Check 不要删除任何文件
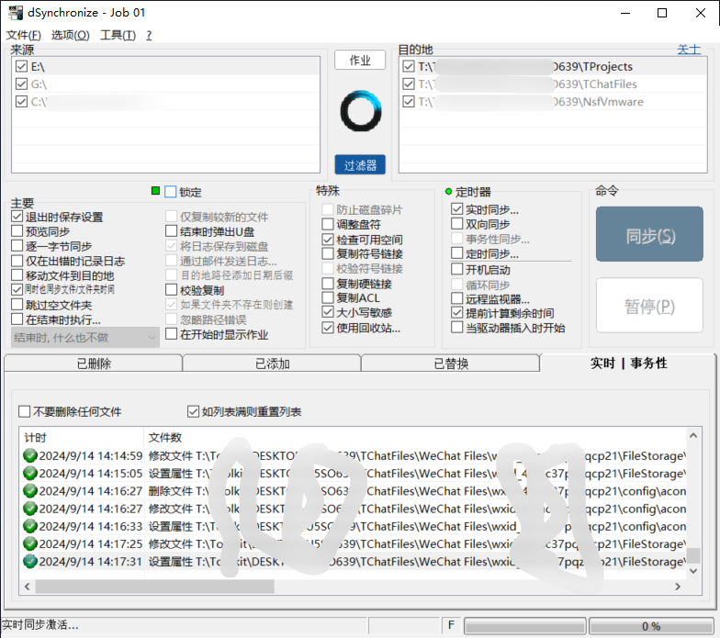This screenshot has height=638, width=720. coord(24,411)
